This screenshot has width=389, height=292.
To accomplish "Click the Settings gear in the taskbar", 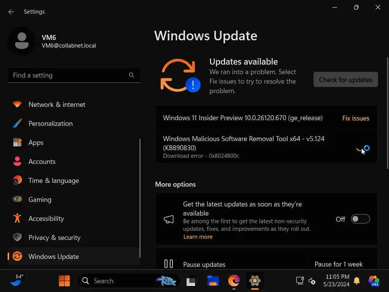I will coord(255,281).
